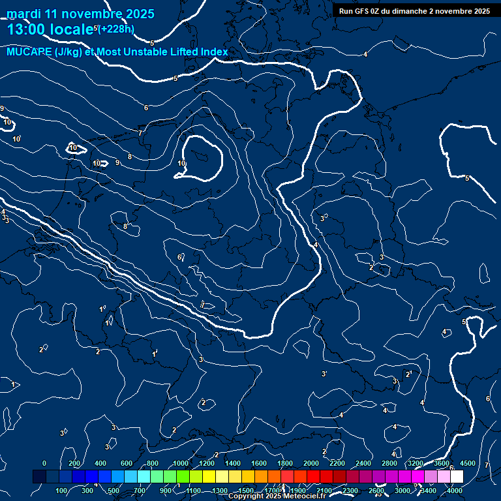Click the legend value '1000'
The width and height of the screenshot is (501, 501).
pos(181,463)
